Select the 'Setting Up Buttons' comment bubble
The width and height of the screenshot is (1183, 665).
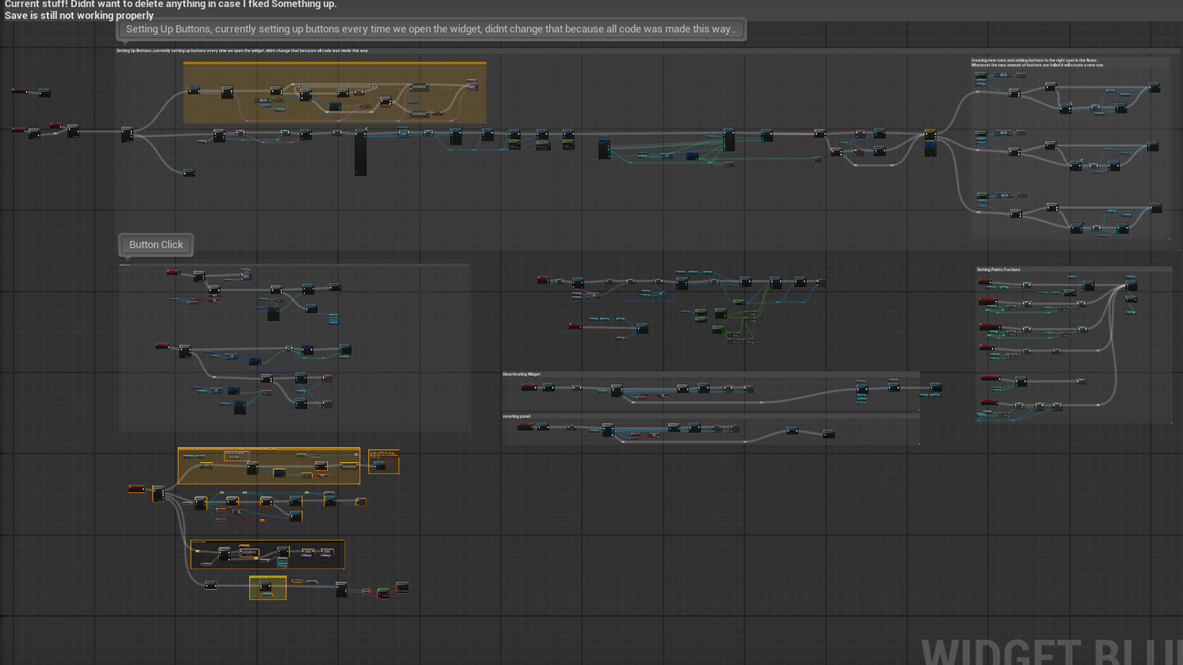tap(430, 29)
